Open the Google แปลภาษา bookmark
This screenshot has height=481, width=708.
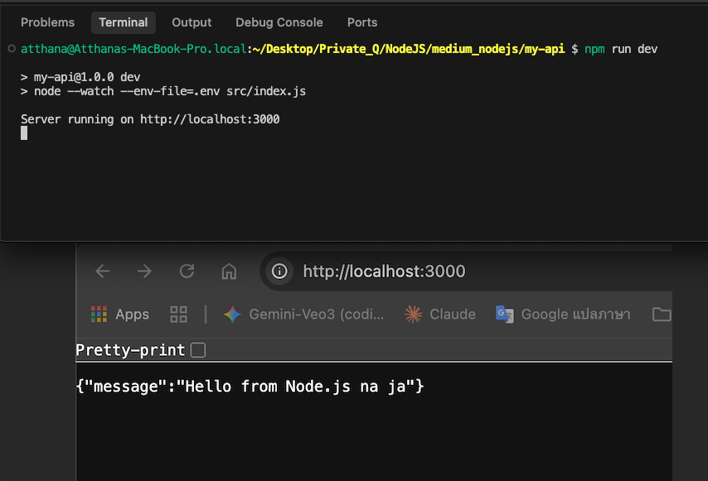click(563, 315)
